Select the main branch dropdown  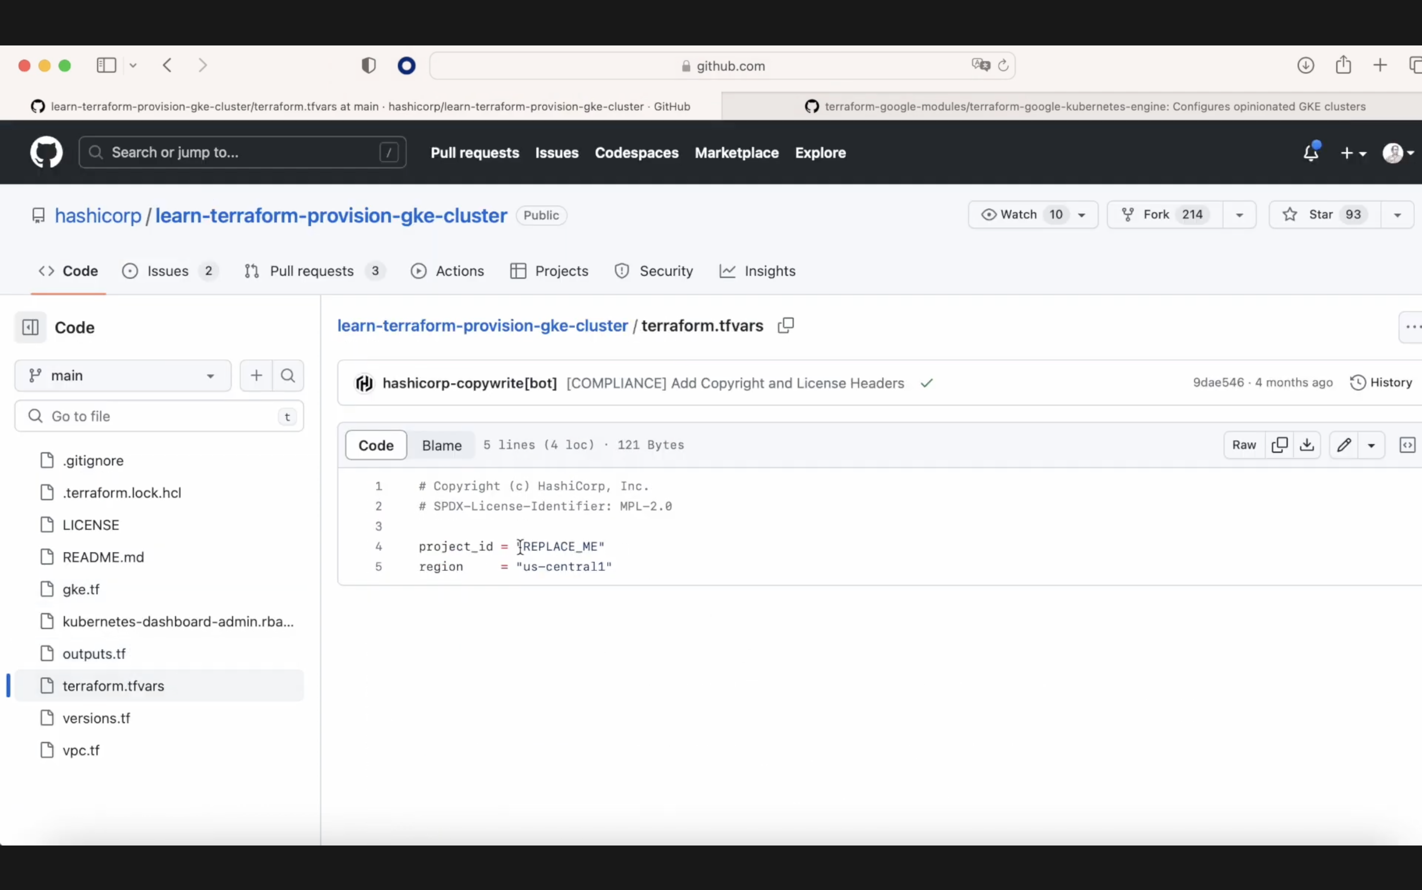click(122, 374)
